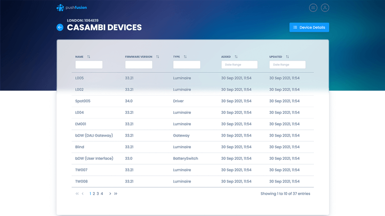Go to the previous page
The height and width of the screenshot is (216, 385).
click(x=83, y=194)
